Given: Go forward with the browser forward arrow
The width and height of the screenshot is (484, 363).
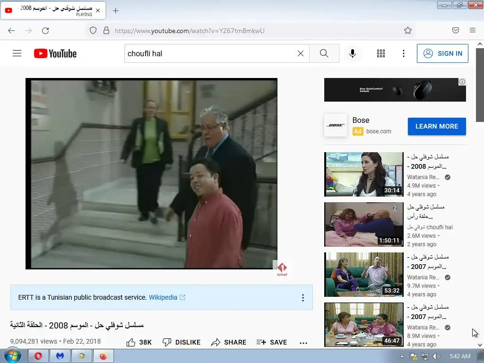Looking at the screenshot, I should [x=28, y=31].
